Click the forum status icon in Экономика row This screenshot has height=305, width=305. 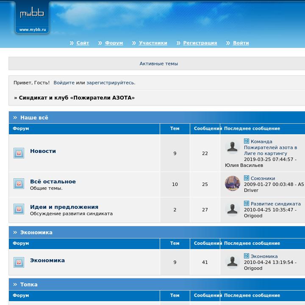(x=19, y=262)
